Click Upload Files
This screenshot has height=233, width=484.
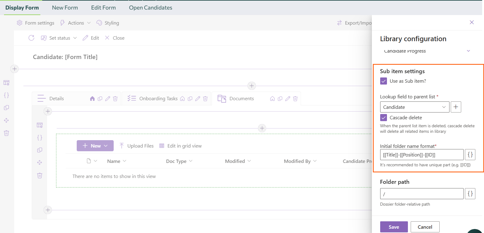(x=136, y=146)
